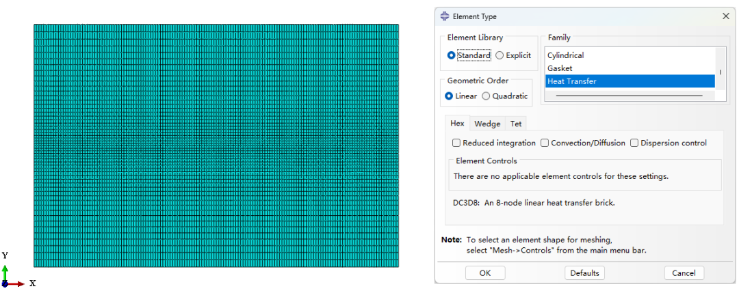Switch to the Tet tab
This screenshot has width=739, height=293.
(516, 124)
